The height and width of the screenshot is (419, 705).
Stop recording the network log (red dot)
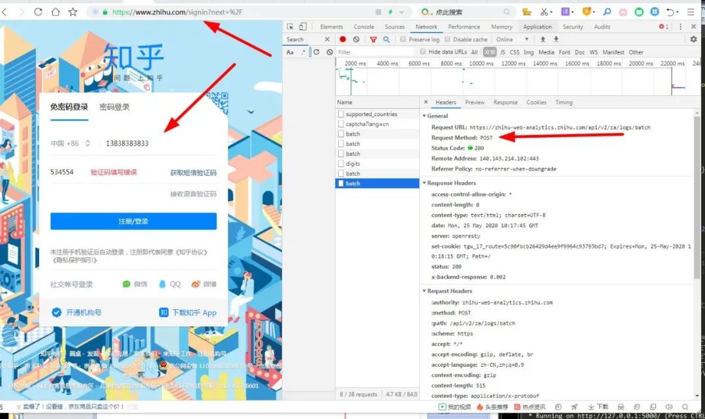click(343, 40)
